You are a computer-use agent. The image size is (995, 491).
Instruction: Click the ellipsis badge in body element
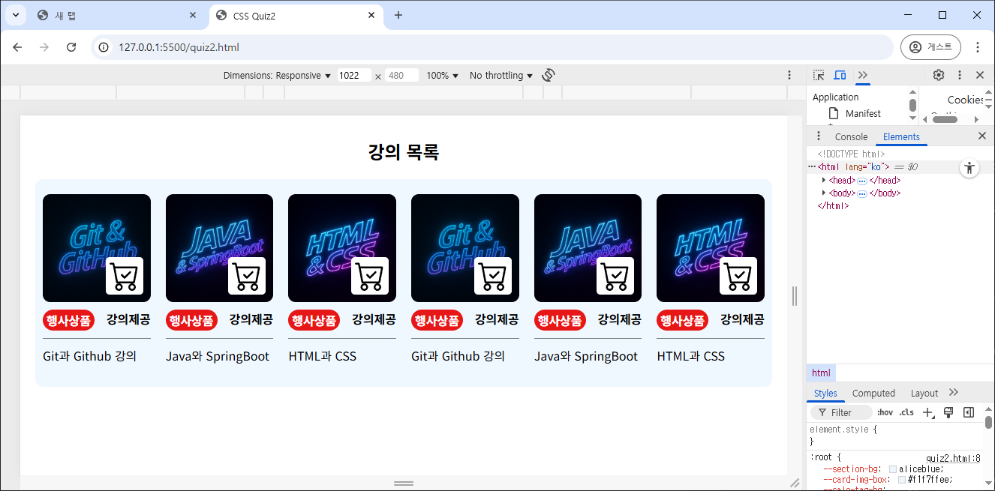click(862, 193)
